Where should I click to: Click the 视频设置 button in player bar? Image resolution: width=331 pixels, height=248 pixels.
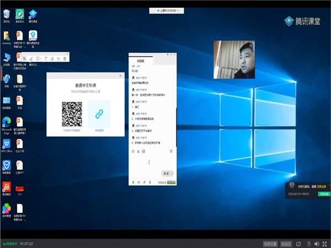click(x=270, y=243)
